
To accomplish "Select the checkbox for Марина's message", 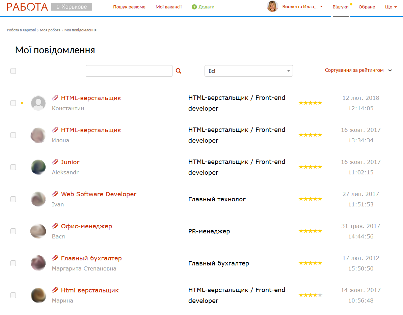I will click(x=13, y=295).
